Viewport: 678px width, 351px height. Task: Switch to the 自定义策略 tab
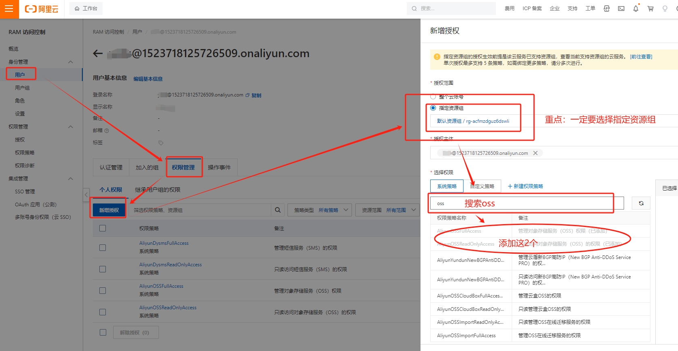[483, 186]
